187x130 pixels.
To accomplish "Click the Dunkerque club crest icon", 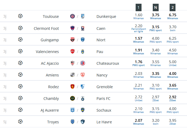I will pyautogui.click(x=83, y=16).
